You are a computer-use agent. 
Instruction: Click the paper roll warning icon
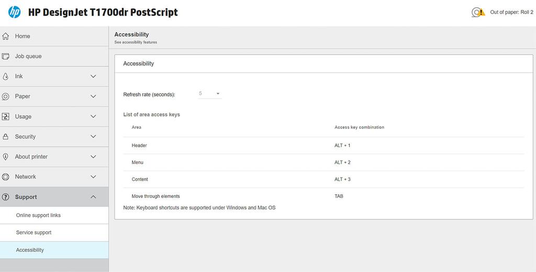[478, 13]
